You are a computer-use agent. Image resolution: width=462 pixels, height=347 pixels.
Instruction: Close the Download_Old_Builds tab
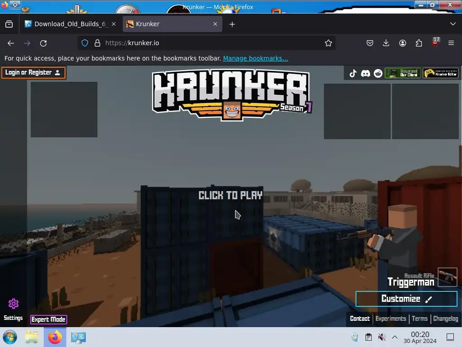[114, 24]
